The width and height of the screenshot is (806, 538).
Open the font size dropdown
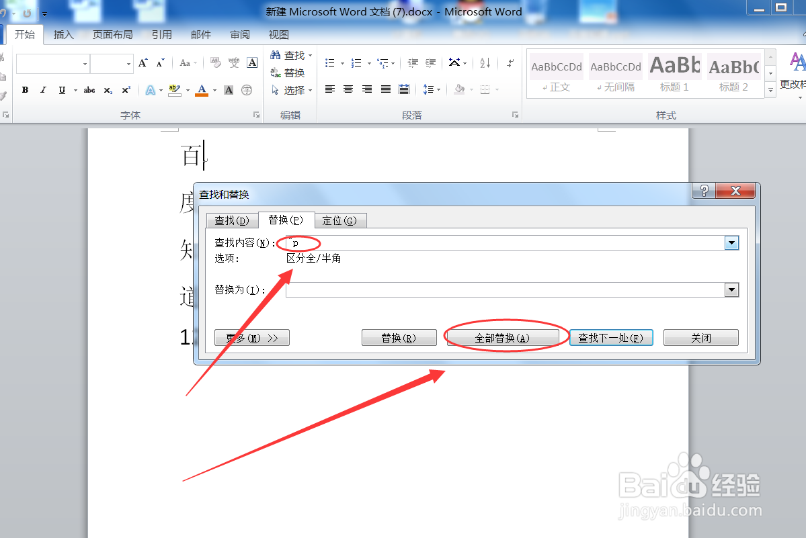(128, 64)
